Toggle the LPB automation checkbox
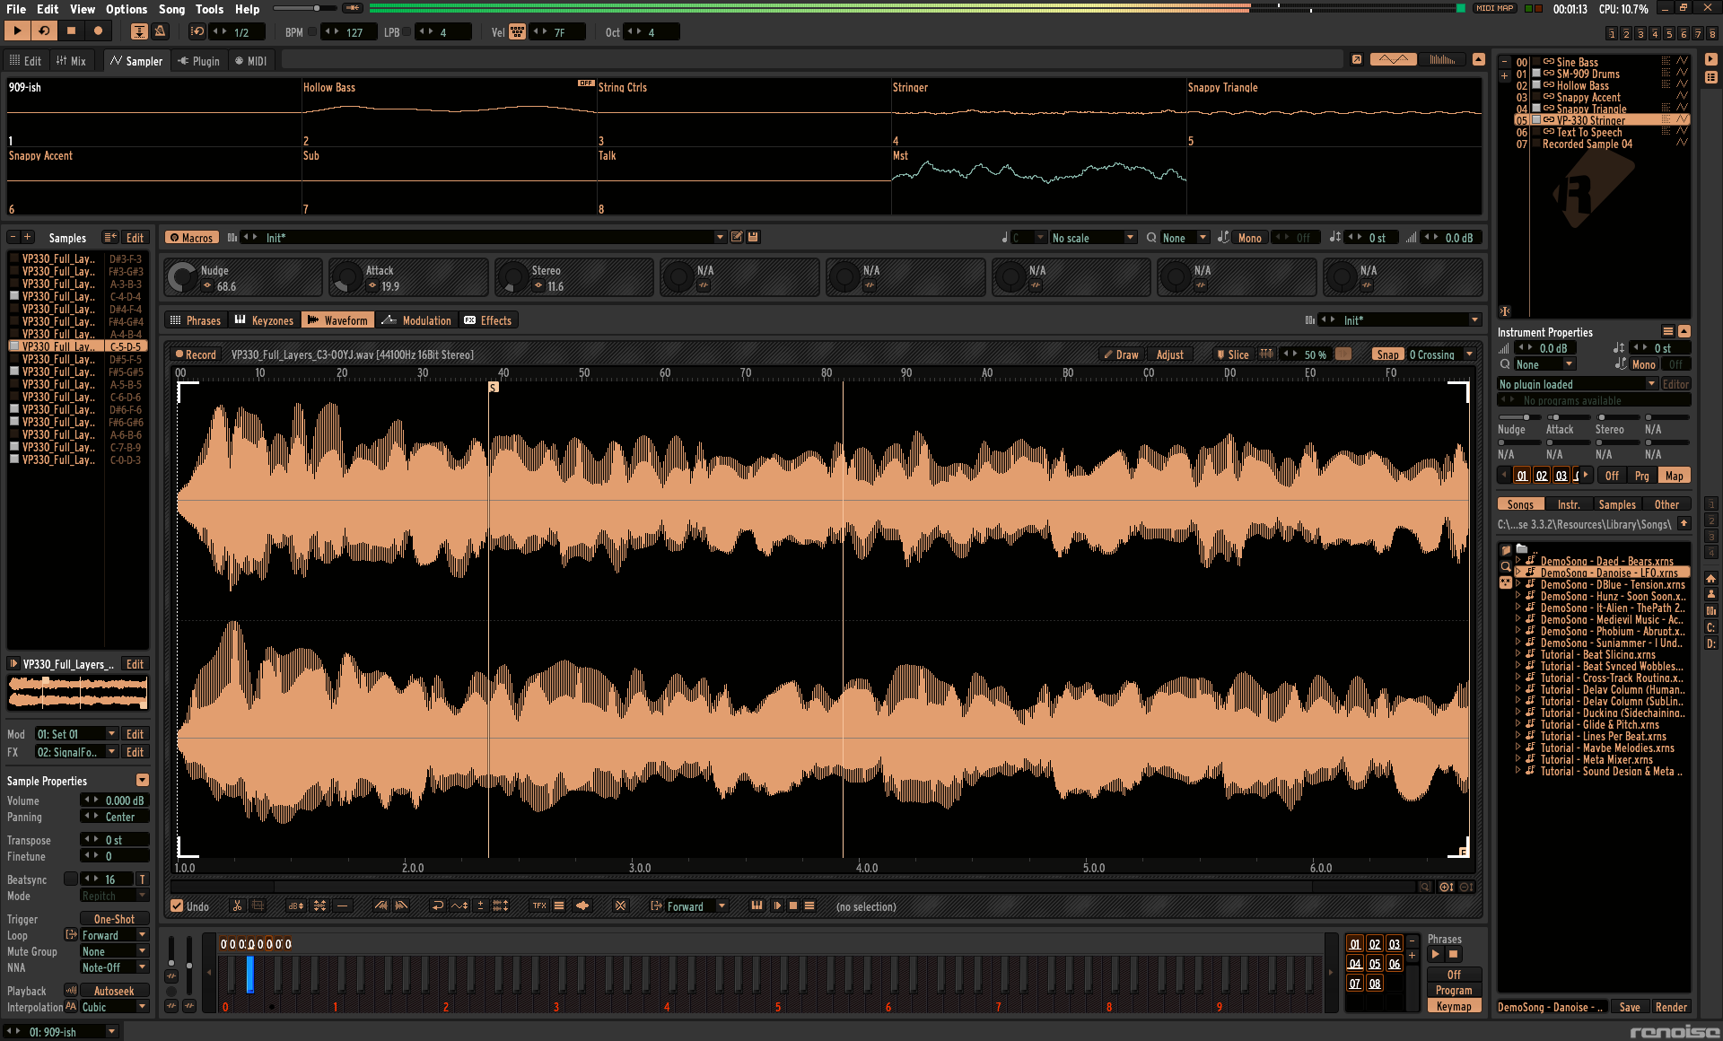The width and height of the screenshot is (1723, 1041). tap(407, 32)
